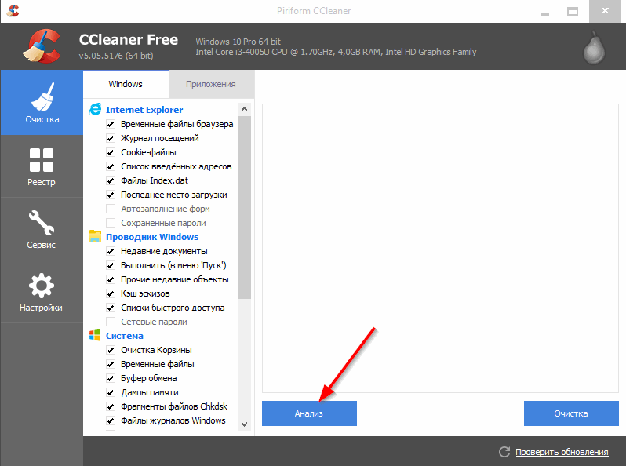Click scroll-up arrow in cleaner list

tap(244, 109)
